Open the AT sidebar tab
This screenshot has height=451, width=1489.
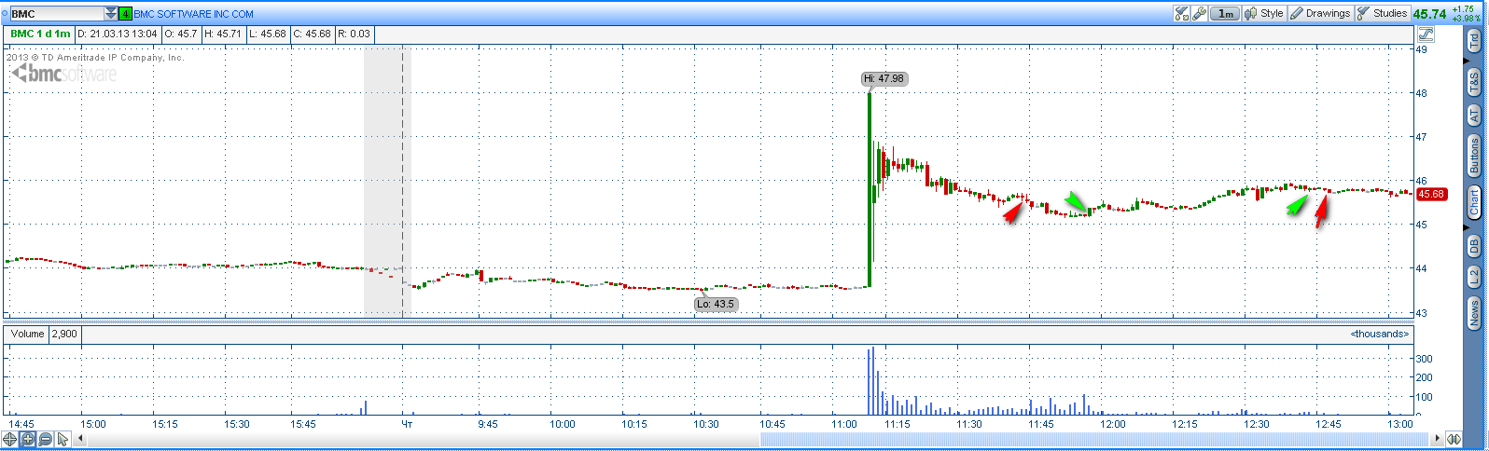click(x=1474, y=116)
